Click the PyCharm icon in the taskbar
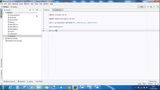Viewport: 160px width, 90px height. 75,87
